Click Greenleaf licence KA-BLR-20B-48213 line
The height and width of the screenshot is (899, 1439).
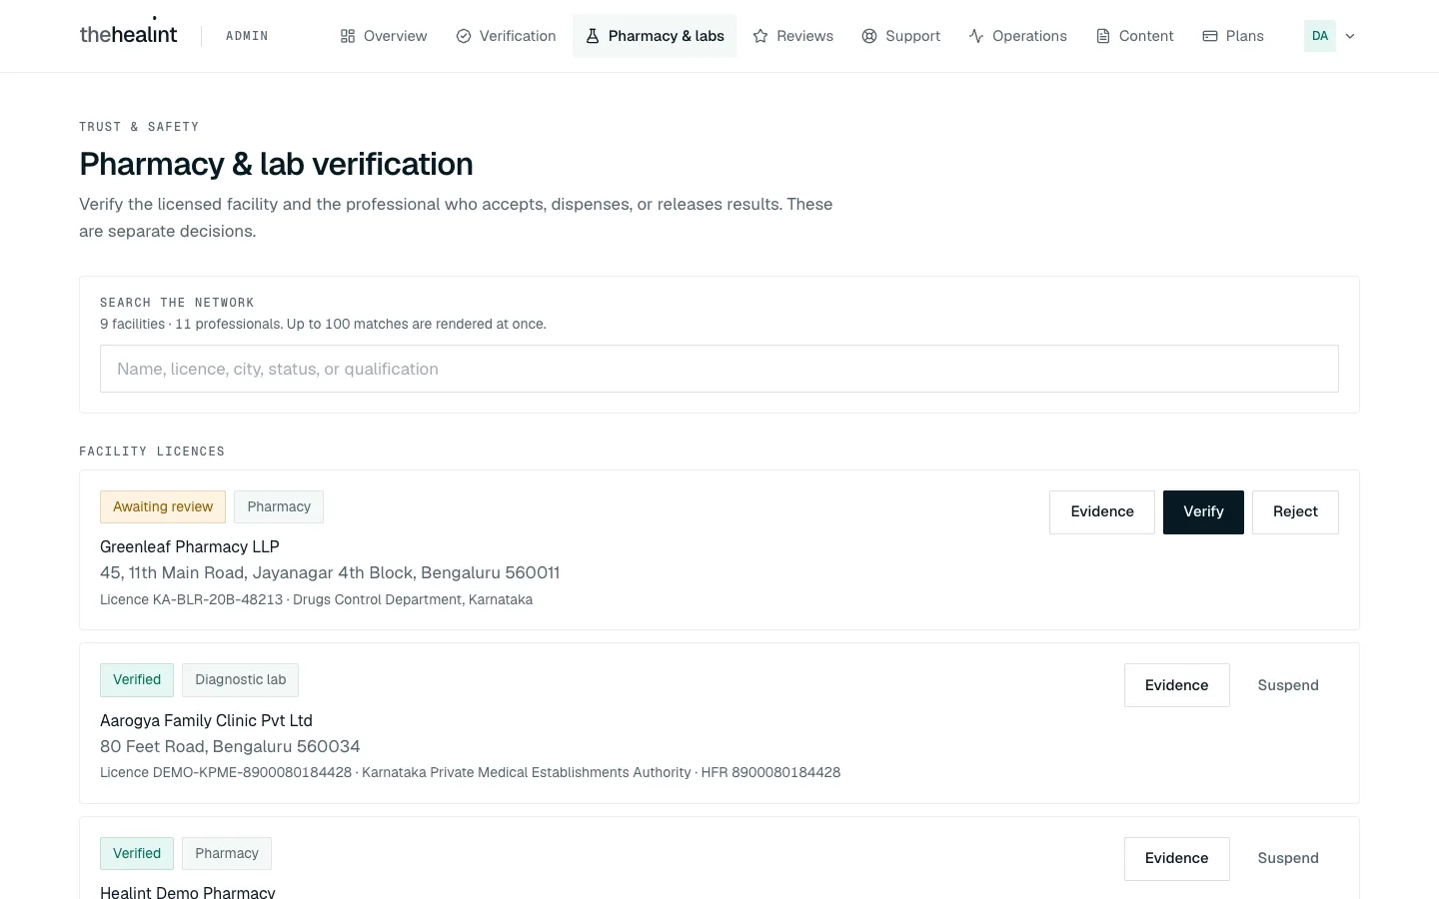[x=316, y=599]
